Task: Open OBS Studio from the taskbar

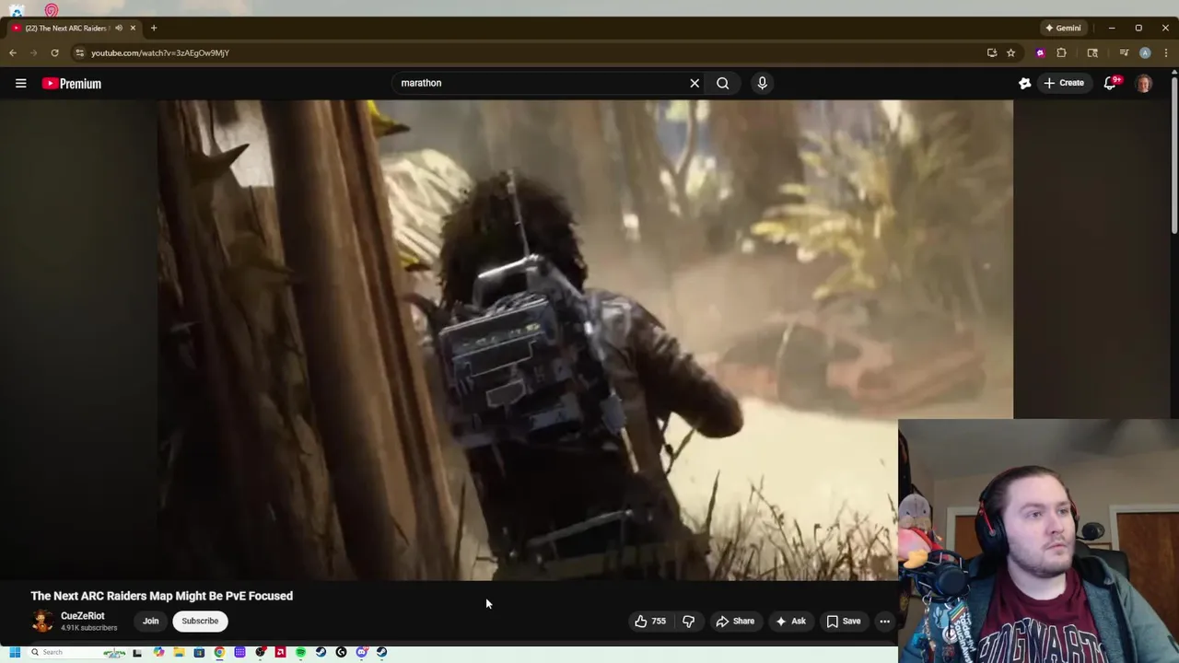Action: [261, 652]
